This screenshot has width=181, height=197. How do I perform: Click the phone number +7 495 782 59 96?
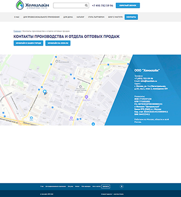(102, 5)
